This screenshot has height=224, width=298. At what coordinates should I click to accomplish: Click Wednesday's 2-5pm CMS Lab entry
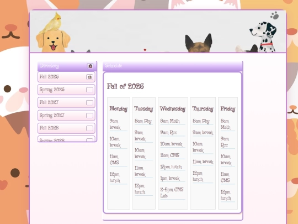tap(173, 193)
